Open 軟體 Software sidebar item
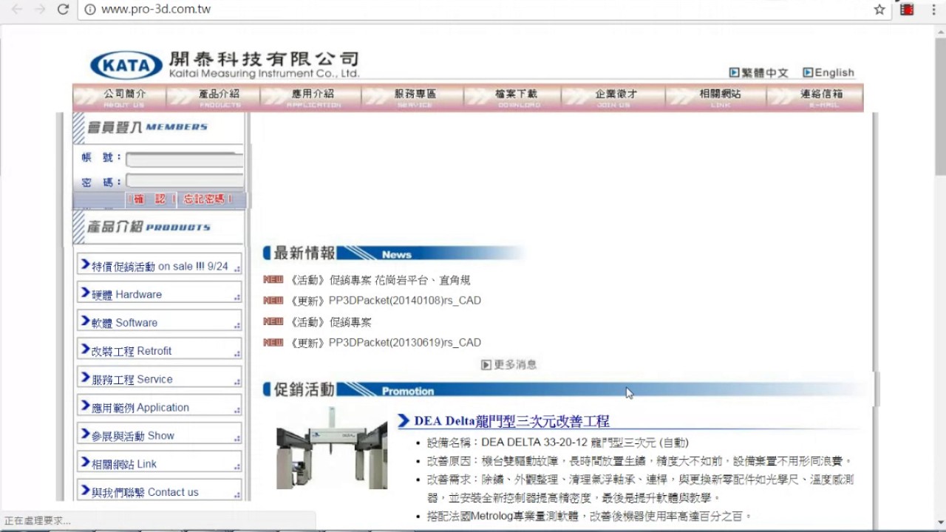 pyautogui.click(x=160, y=321)
